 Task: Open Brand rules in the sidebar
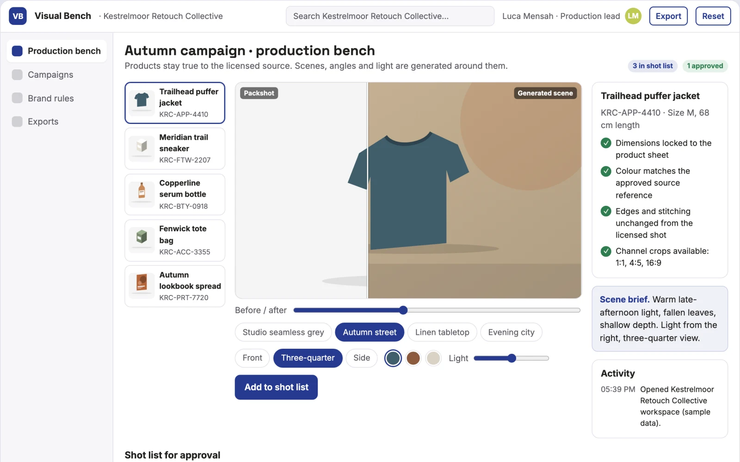(x=56, y=98)
